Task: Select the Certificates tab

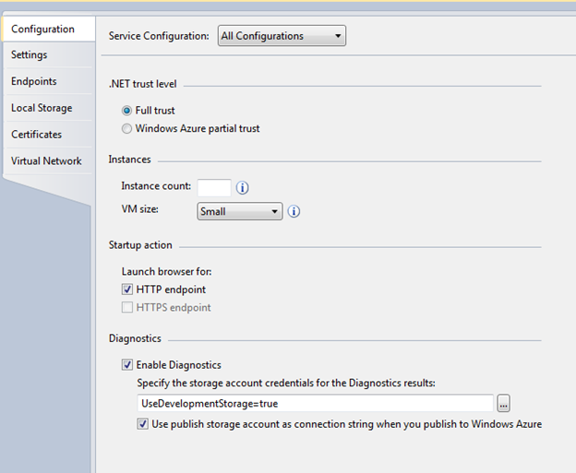Action: click(37, 135)
